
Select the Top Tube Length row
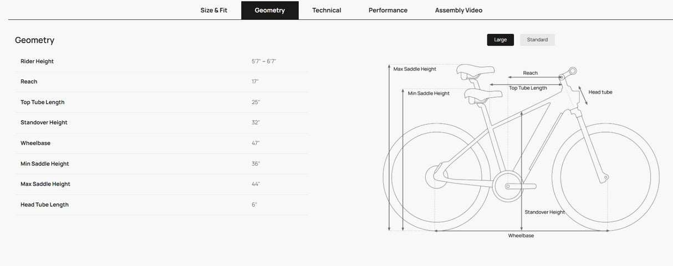tap(162, 103)
